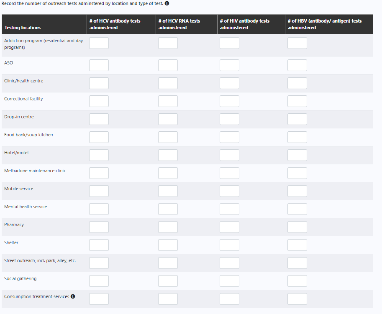Screen dimensions: 382x314
Task: Click the HCV RNA field for Street outreach
Action: 168,263
